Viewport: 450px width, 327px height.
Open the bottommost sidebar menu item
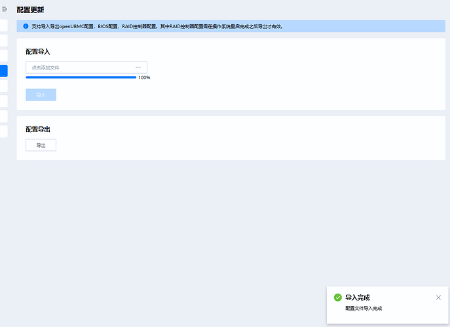pyautogui.click(x=3, y=131)
